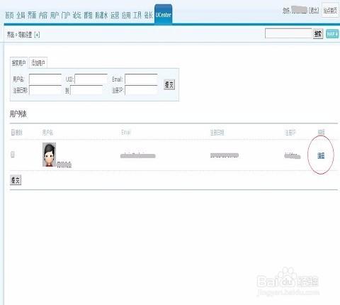Image resolution: width=340 pixels, height=305 pixels.
Task: Click 提交 below the user list
Action: (x=16, y=180)
